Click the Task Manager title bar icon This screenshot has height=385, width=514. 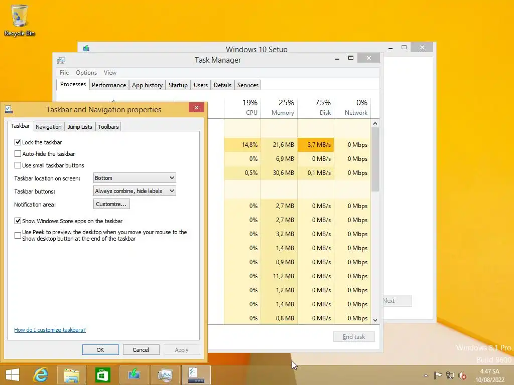point(61,60)
